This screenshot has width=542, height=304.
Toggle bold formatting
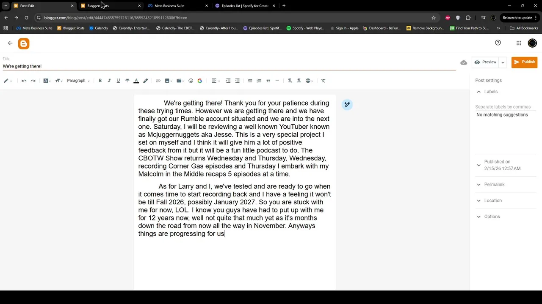click(x=100, y=81)
